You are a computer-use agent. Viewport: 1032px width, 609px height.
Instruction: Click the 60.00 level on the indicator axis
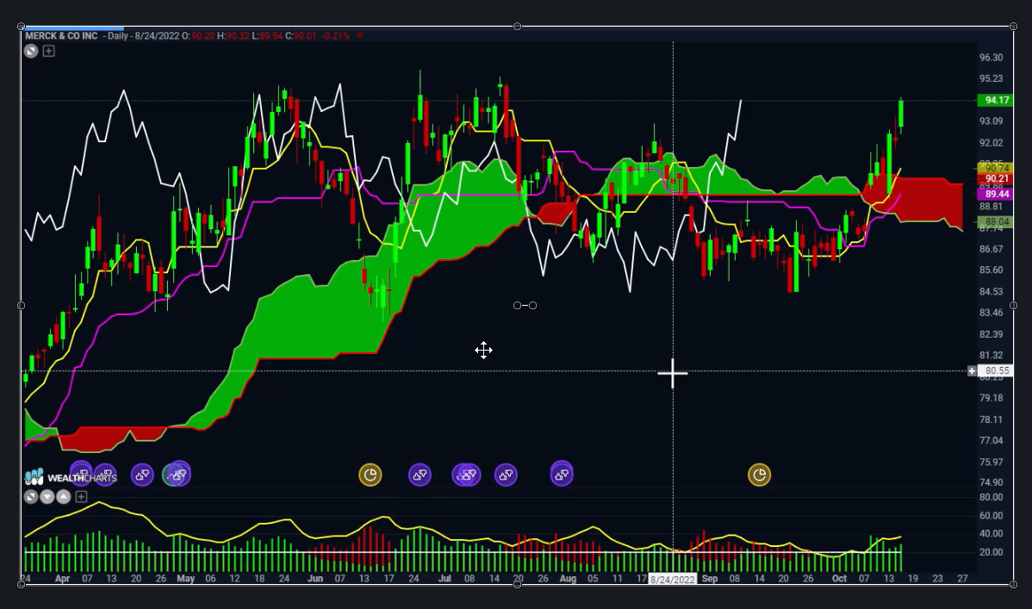[x=992, y=515]
